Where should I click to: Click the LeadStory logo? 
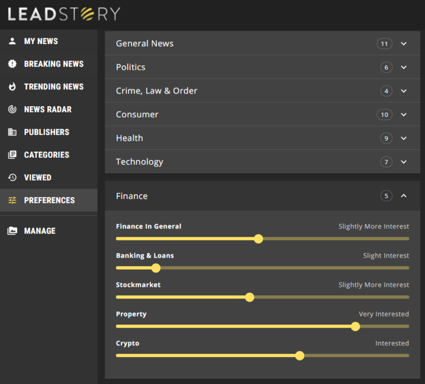tap(64, 14)
